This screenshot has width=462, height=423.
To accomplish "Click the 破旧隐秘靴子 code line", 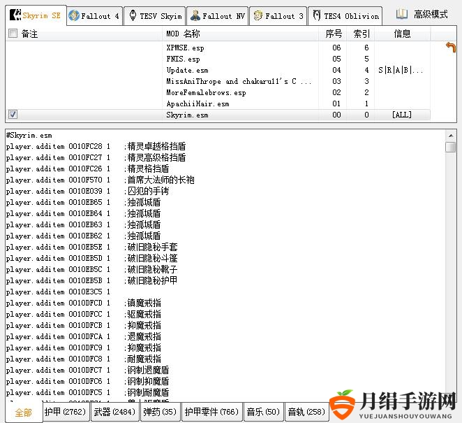I will coord(91,269).
